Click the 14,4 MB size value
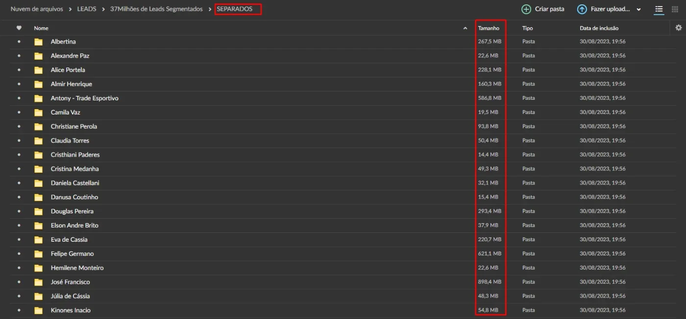 click(488, 155)
